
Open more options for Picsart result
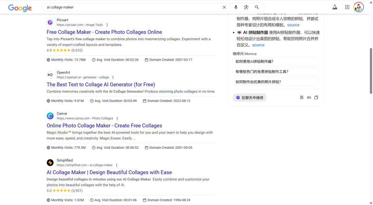[x=107, y=25]
